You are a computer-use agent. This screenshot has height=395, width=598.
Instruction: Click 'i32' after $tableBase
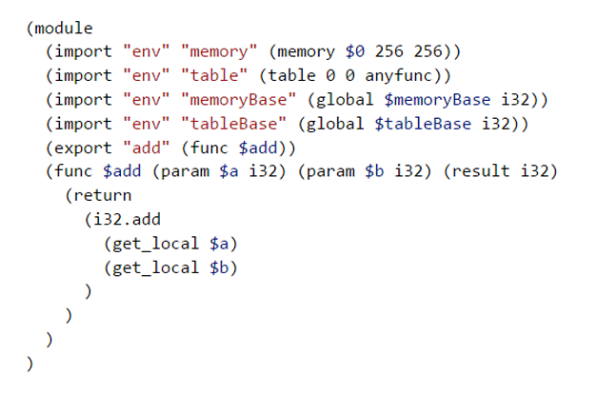coord(496,124)
